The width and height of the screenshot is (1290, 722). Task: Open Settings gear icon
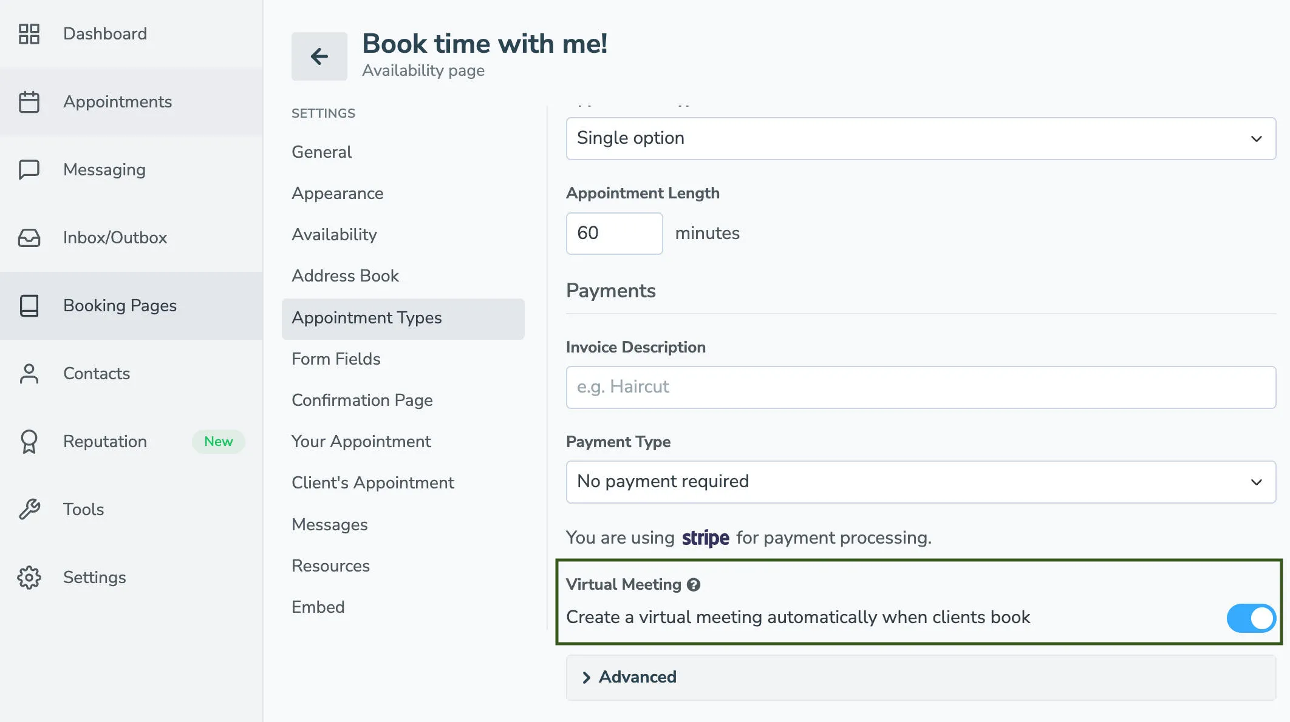(x=29, y=578)
